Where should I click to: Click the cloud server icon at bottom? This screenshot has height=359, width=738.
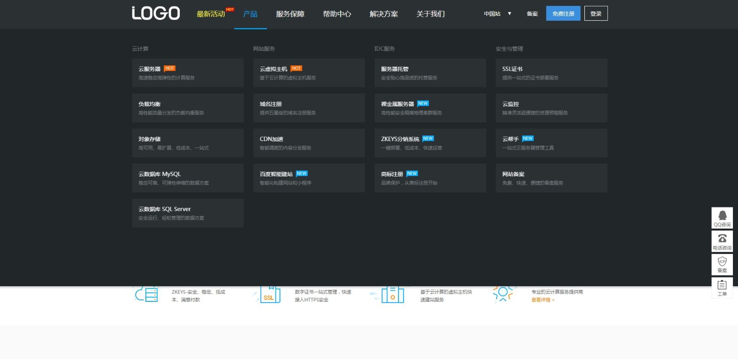(147, 294)
